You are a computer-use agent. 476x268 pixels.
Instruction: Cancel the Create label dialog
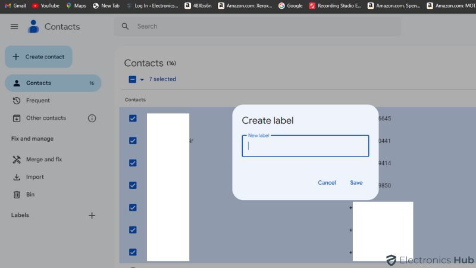[327, 183]
